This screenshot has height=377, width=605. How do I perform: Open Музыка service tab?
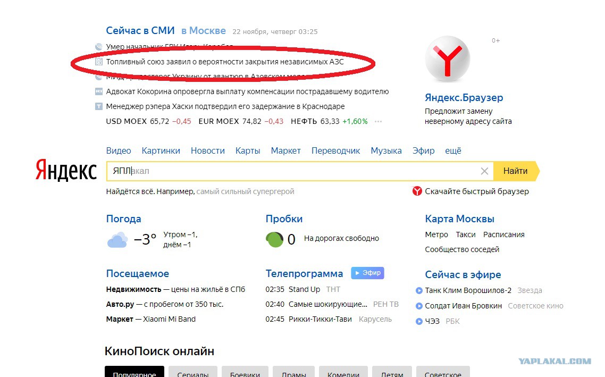386,150
